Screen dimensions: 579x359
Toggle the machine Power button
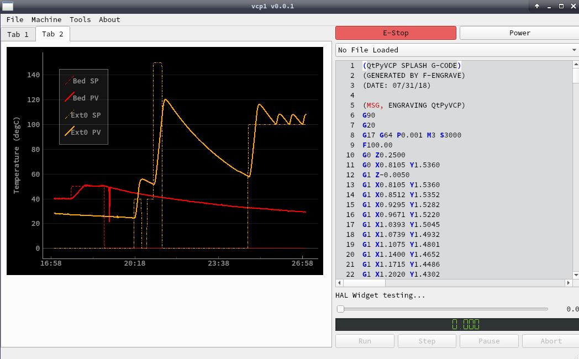click(x=519, y=33)
